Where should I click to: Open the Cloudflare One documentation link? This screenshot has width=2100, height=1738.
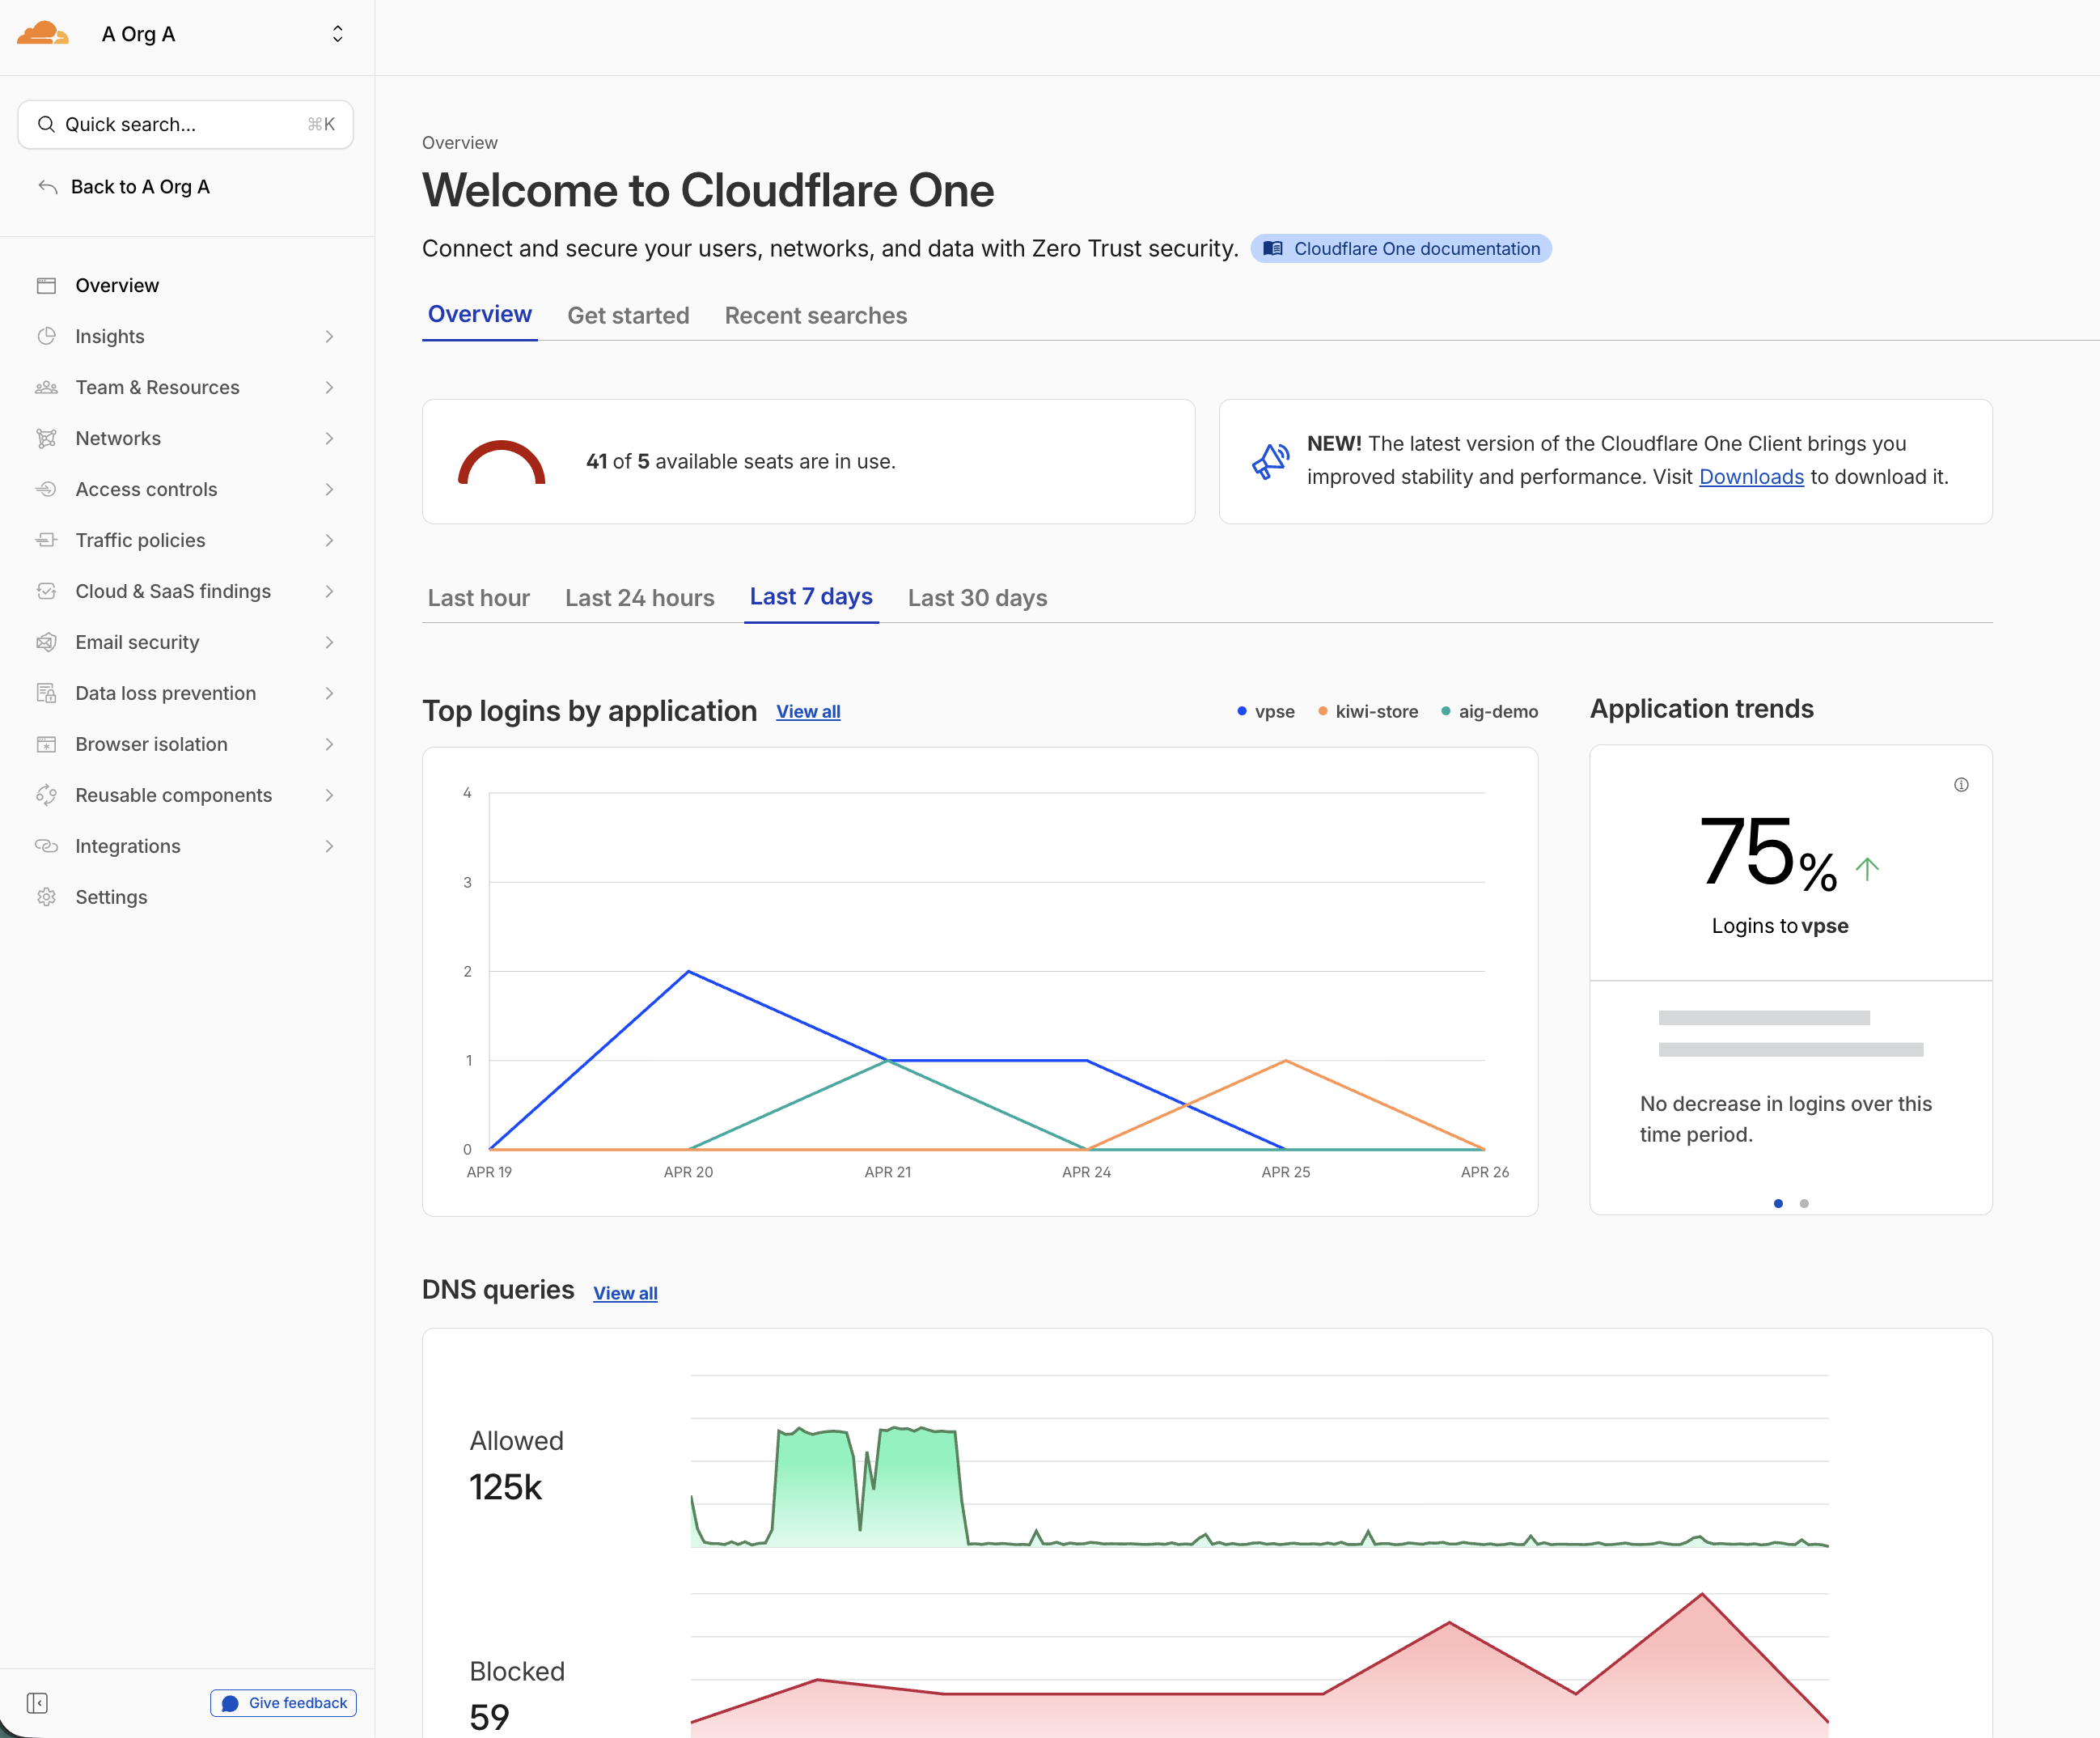pyautogui.click(x=1401, y=249)
